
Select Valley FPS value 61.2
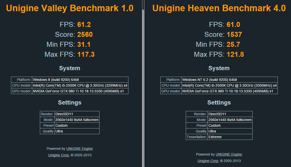(84, 25)
